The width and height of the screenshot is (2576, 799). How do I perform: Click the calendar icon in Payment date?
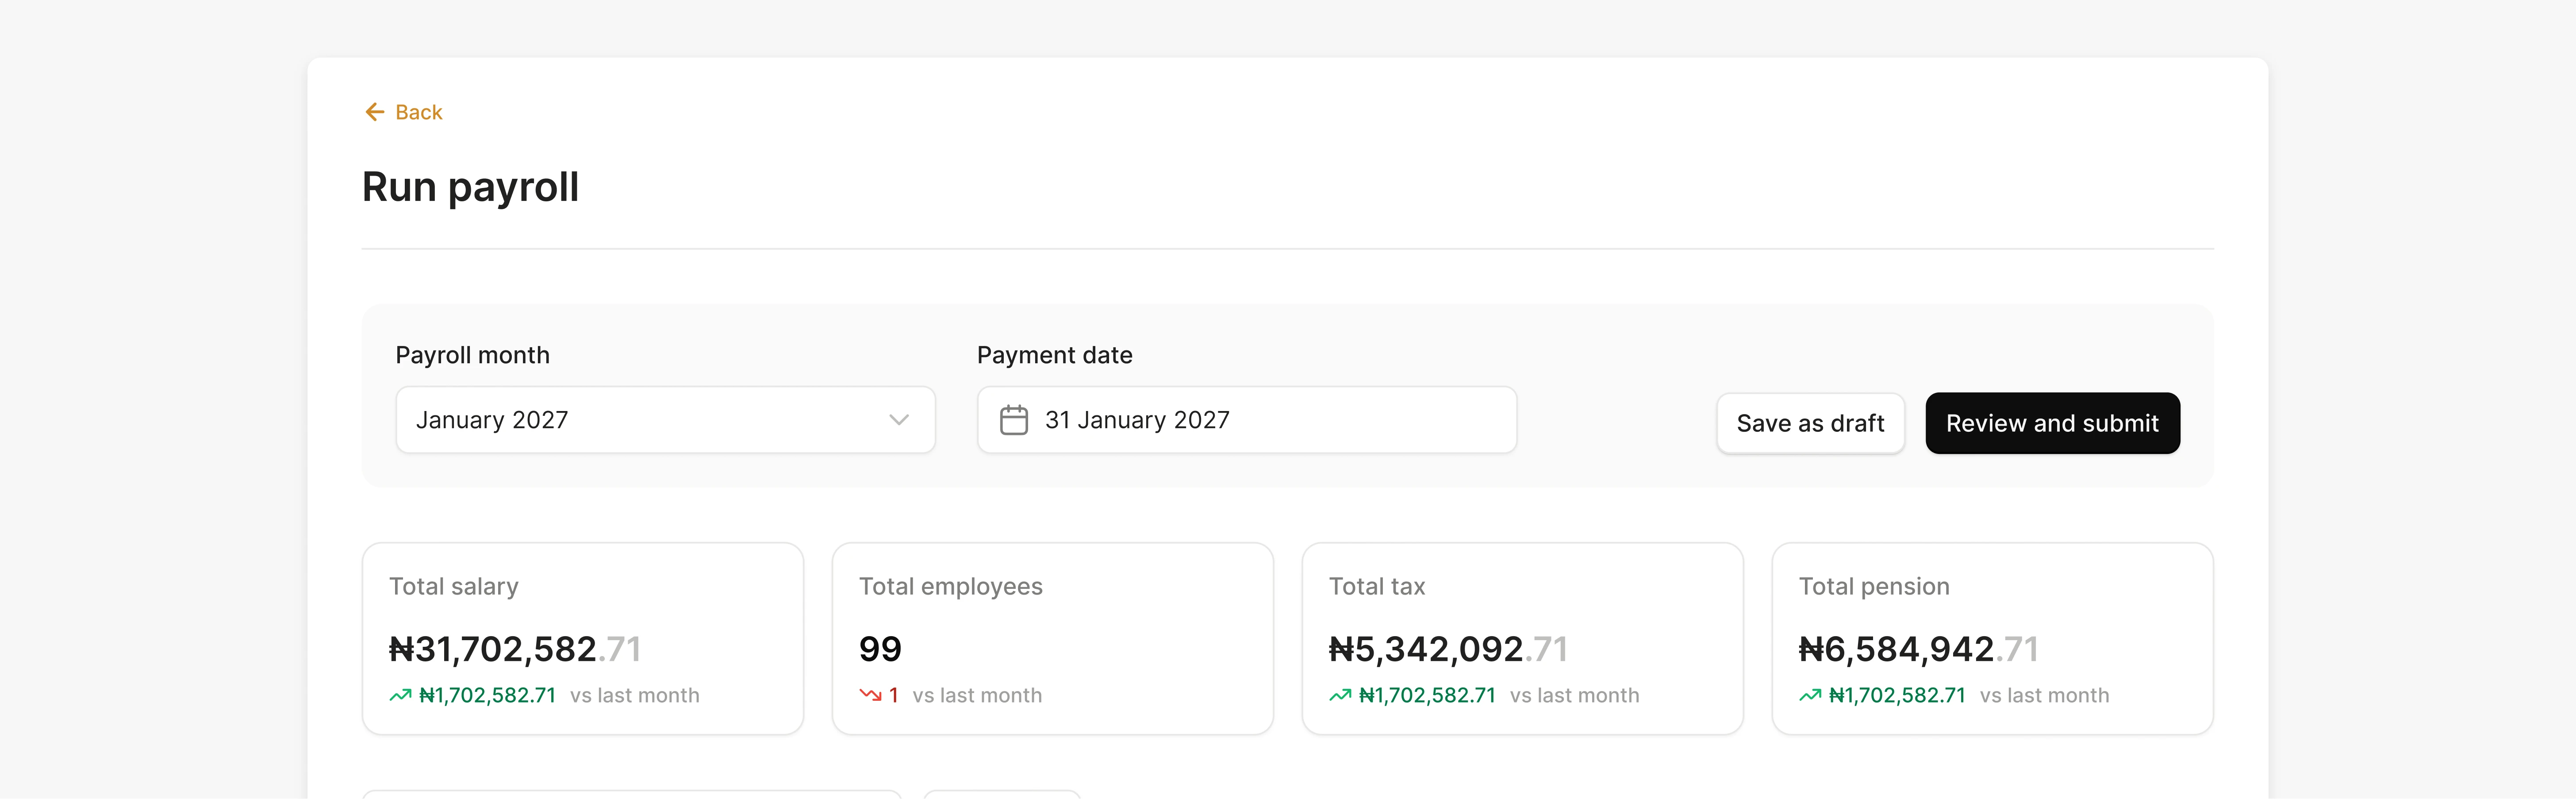1013,420
